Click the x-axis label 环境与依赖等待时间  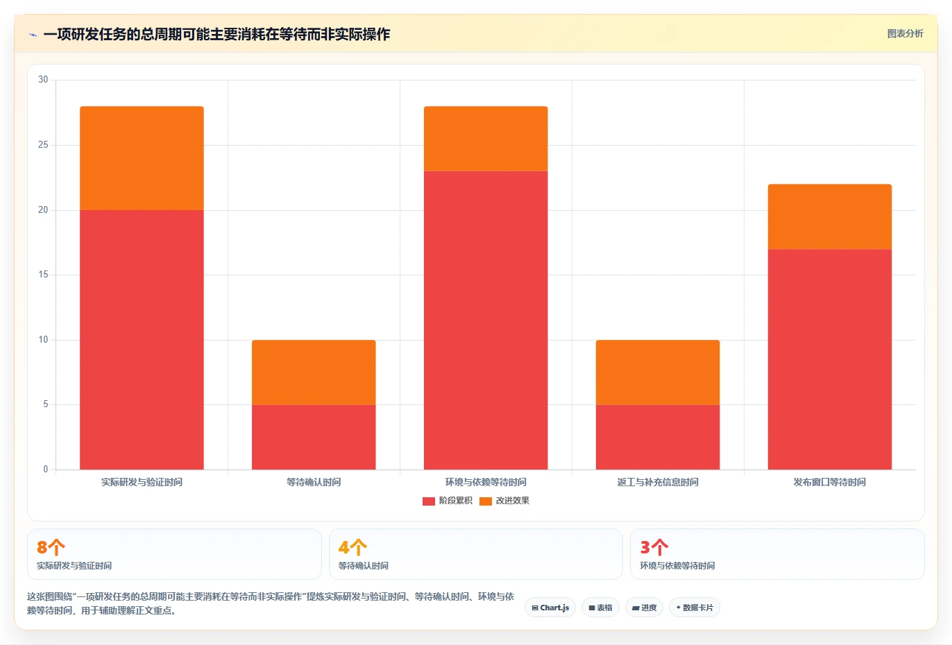[x=486, y=482]
